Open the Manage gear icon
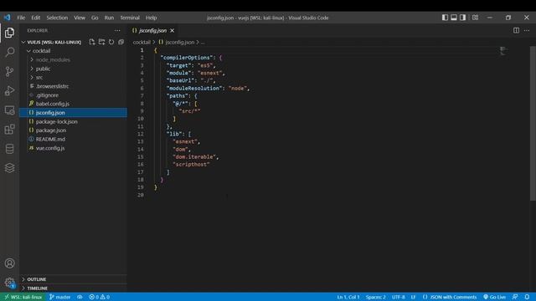 [x=9, y=283]
